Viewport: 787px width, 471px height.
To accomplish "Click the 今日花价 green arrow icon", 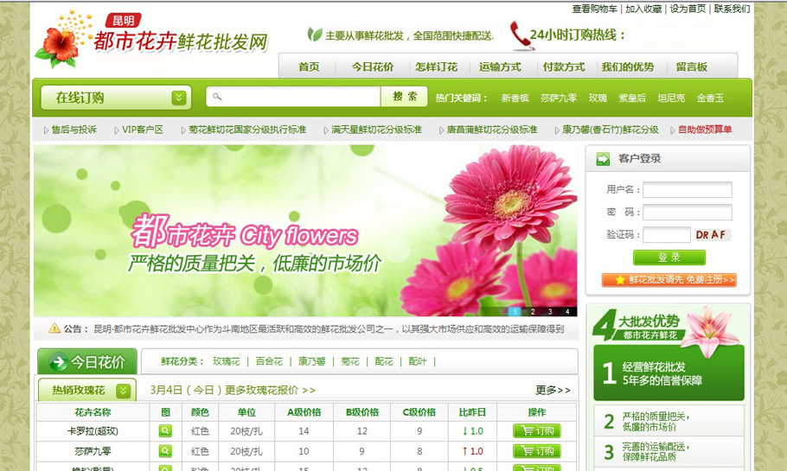I will coord(59,362).
